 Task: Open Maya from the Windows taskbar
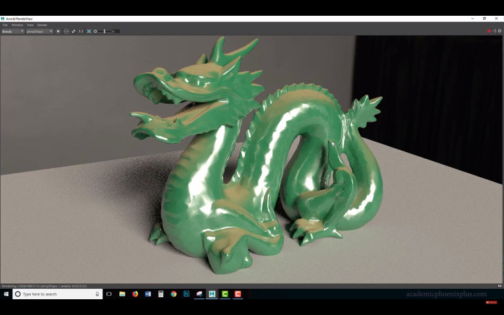tap(212, 294)
